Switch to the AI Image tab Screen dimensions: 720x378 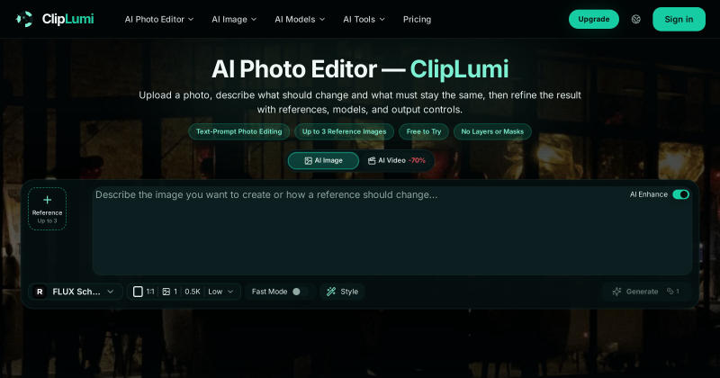coord(323,161)
